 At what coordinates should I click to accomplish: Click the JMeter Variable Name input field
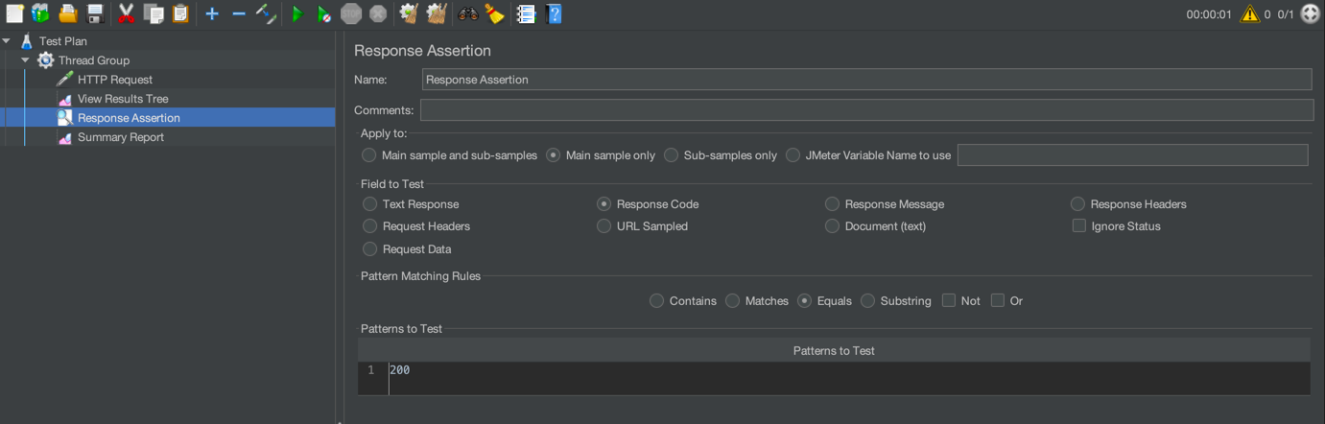coord(1132,154)
